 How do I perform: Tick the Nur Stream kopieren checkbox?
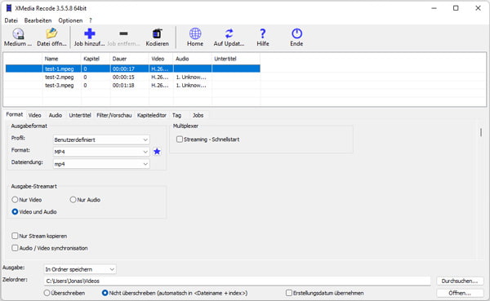[x=15, y=236]
